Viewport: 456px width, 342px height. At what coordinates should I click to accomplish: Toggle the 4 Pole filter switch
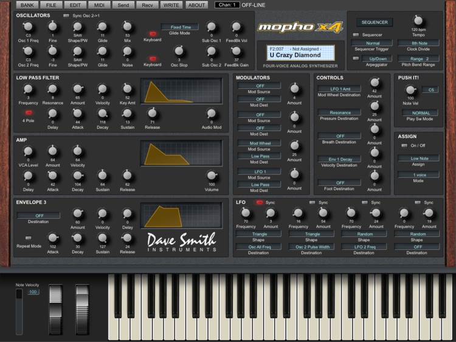coord(28,112)
